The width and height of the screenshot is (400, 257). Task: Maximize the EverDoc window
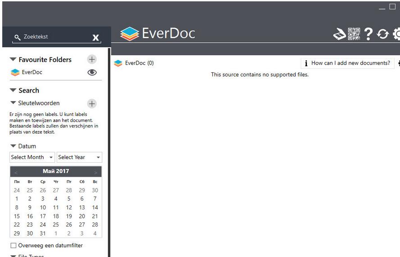[392, 6]
